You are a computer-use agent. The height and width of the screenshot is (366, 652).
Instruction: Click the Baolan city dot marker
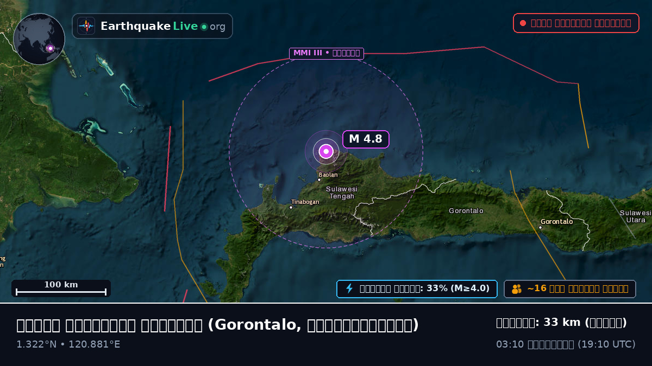pyautogui.click(x=319, y=180)
